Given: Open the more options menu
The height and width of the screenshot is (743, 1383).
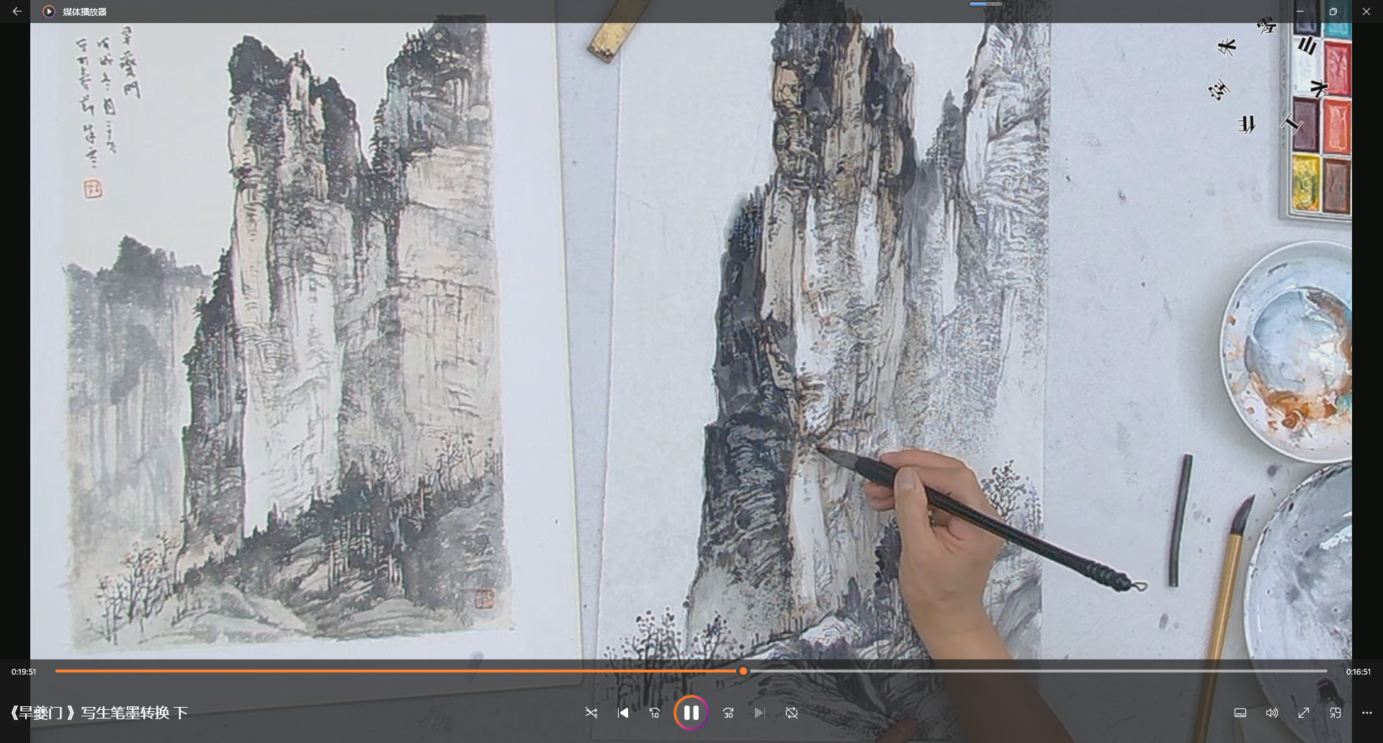Looking at the screenshot, I should click(1367, 713).
